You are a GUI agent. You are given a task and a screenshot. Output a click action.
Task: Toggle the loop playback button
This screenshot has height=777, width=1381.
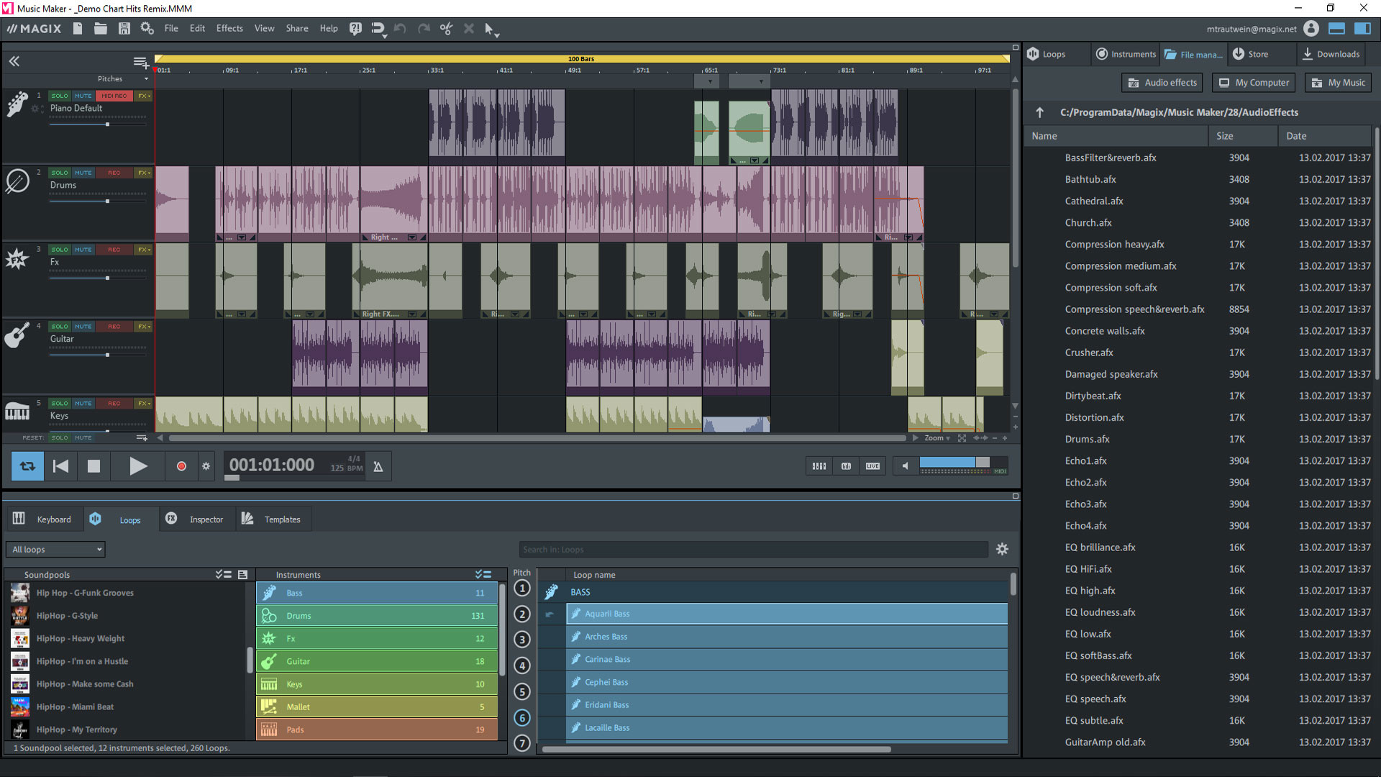(27, 466)
